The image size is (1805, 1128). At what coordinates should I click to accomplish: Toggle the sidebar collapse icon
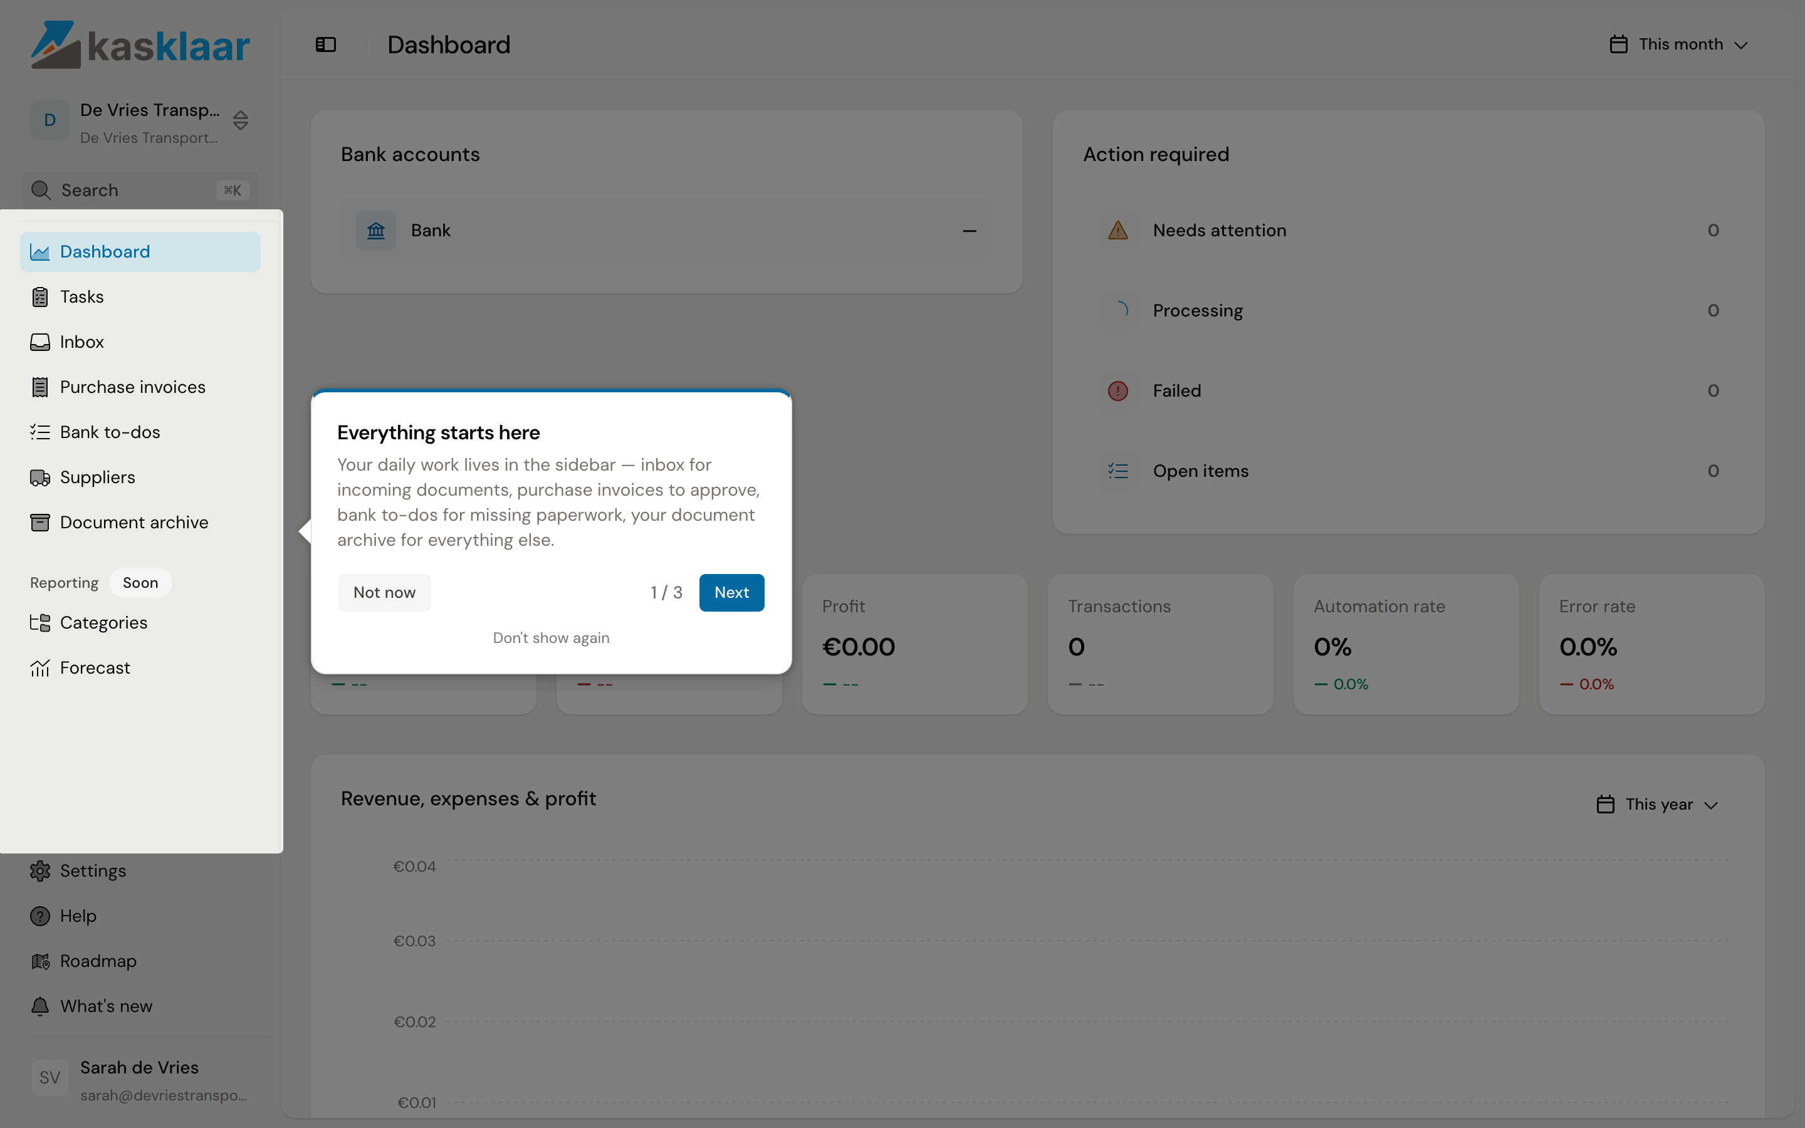click(x=326, y=44)
